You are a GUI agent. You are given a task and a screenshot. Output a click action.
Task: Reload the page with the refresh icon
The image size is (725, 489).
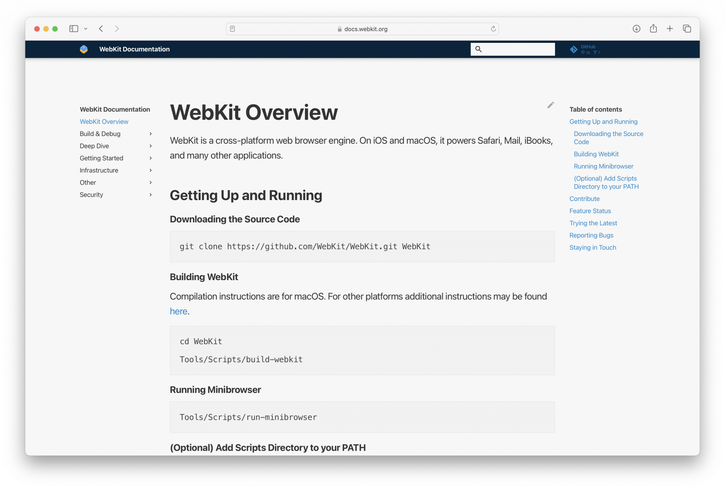[x=493, y=29]
